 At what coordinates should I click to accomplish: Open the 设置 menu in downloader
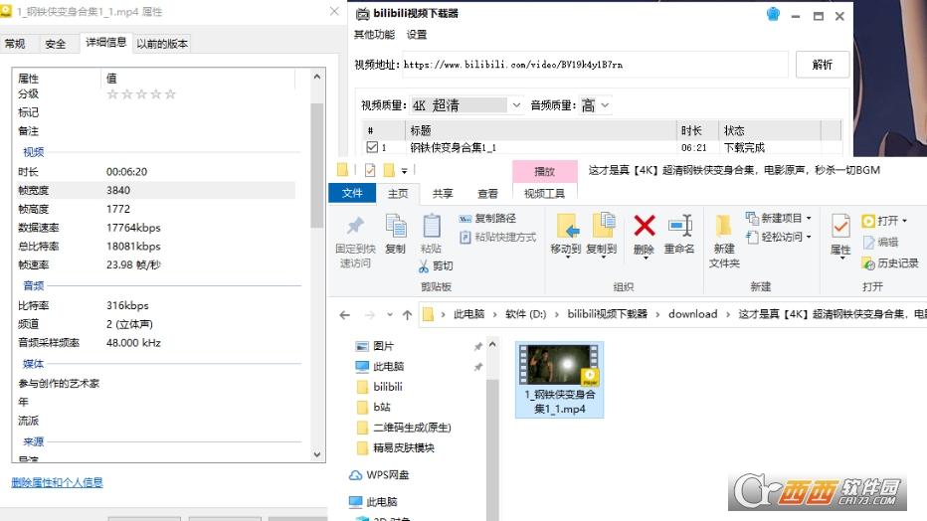tap(416, 35)
